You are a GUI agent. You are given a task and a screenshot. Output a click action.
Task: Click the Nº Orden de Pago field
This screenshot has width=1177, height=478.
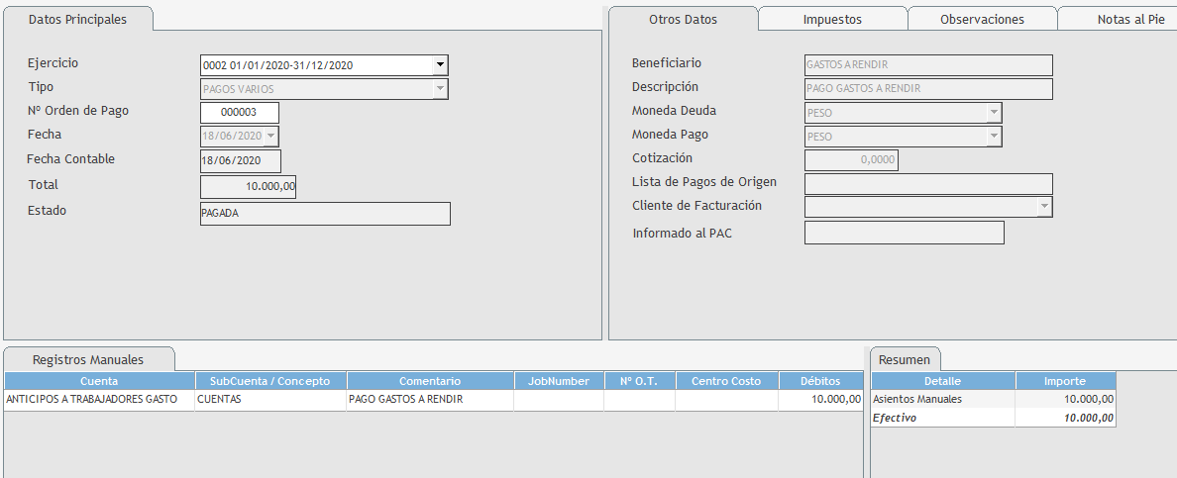click(x=239, y=113)
